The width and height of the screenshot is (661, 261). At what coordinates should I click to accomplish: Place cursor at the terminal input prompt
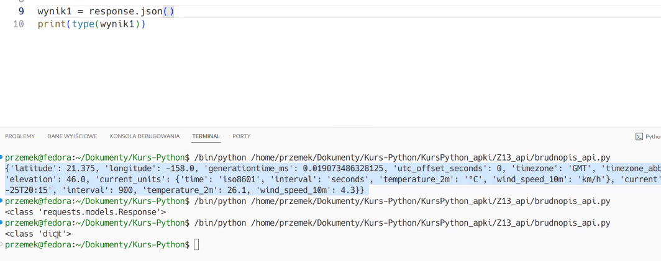pos(196,244)
